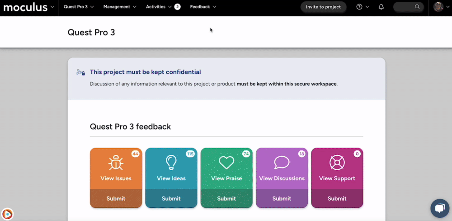Screen dimensions: 452x221
Task: Open the chat widget bubble
Action: [439, 208]
